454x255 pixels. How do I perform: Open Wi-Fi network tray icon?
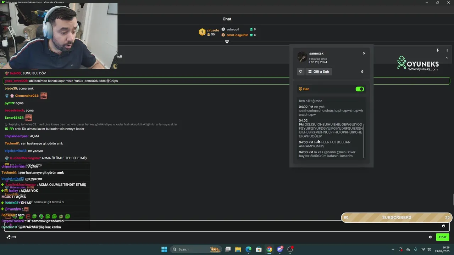pos(423,249)
